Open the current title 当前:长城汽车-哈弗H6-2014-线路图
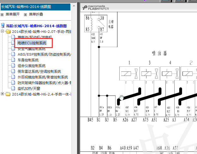This screenshot has width=197, height=154. [36, 26]
